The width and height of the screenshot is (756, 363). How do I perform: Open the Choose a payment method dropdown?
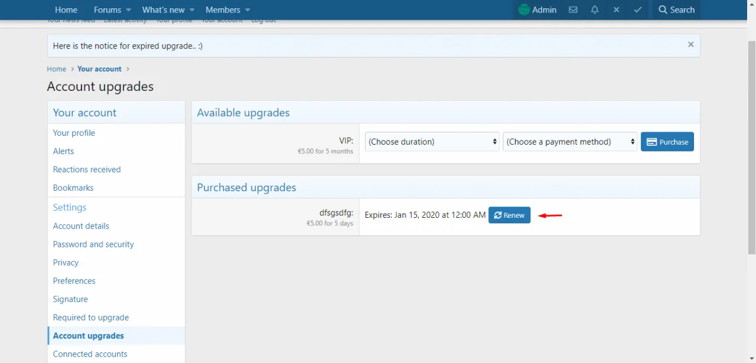(570, 142)
